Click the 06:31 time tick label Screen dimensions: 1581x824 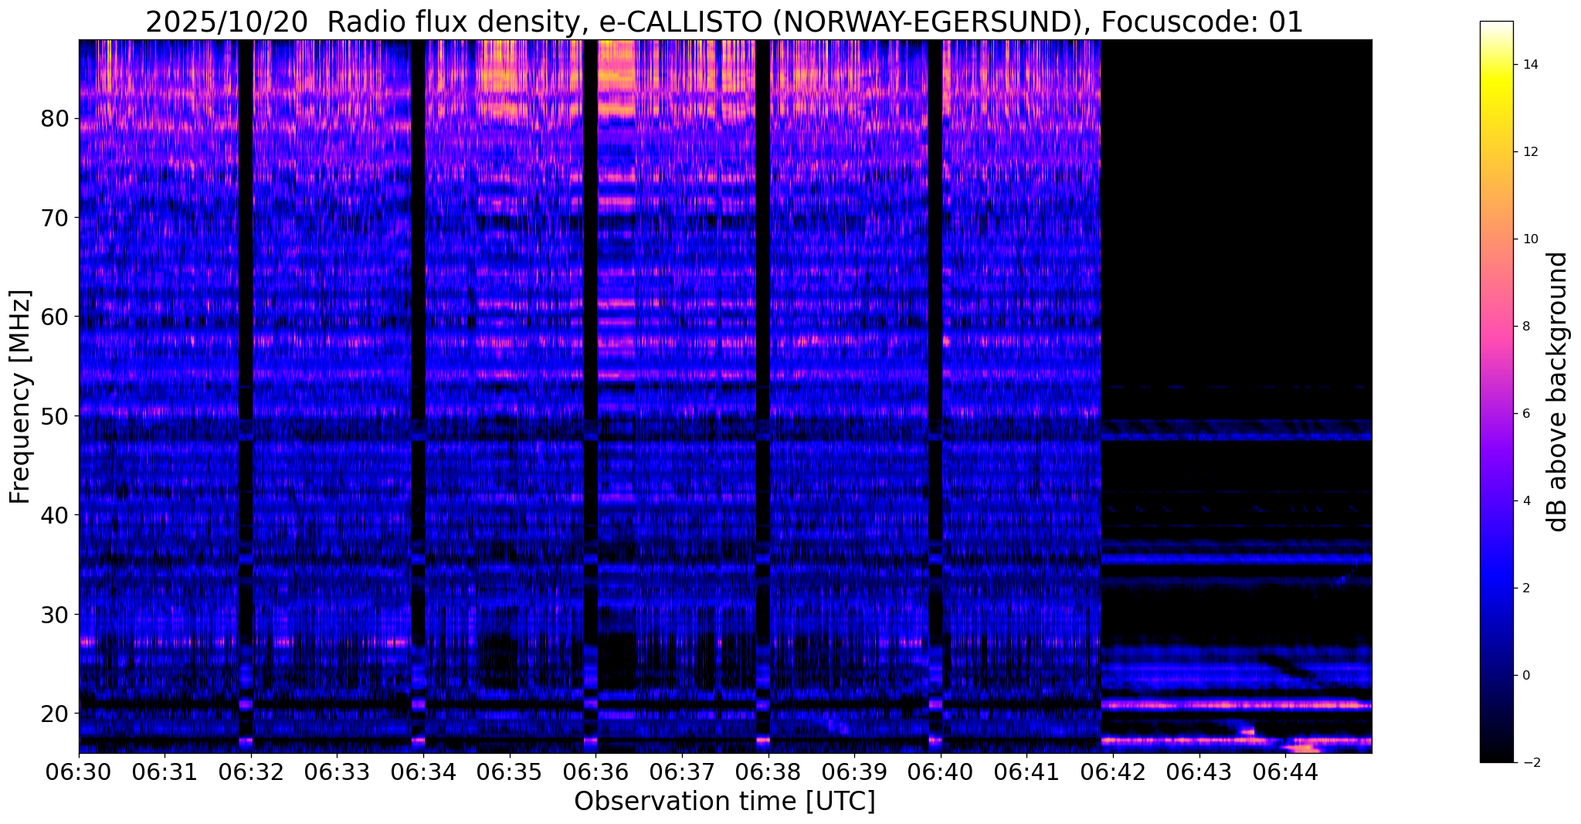[165, 771]
